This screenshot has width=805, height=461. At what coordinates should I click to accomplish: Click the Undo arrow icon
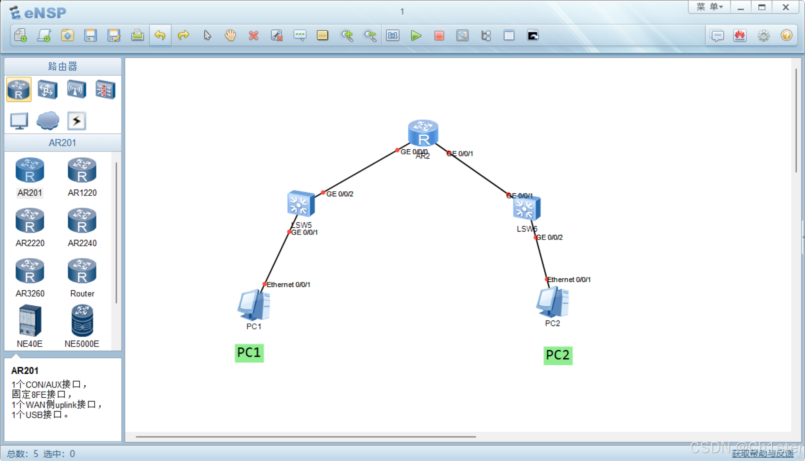160,36
